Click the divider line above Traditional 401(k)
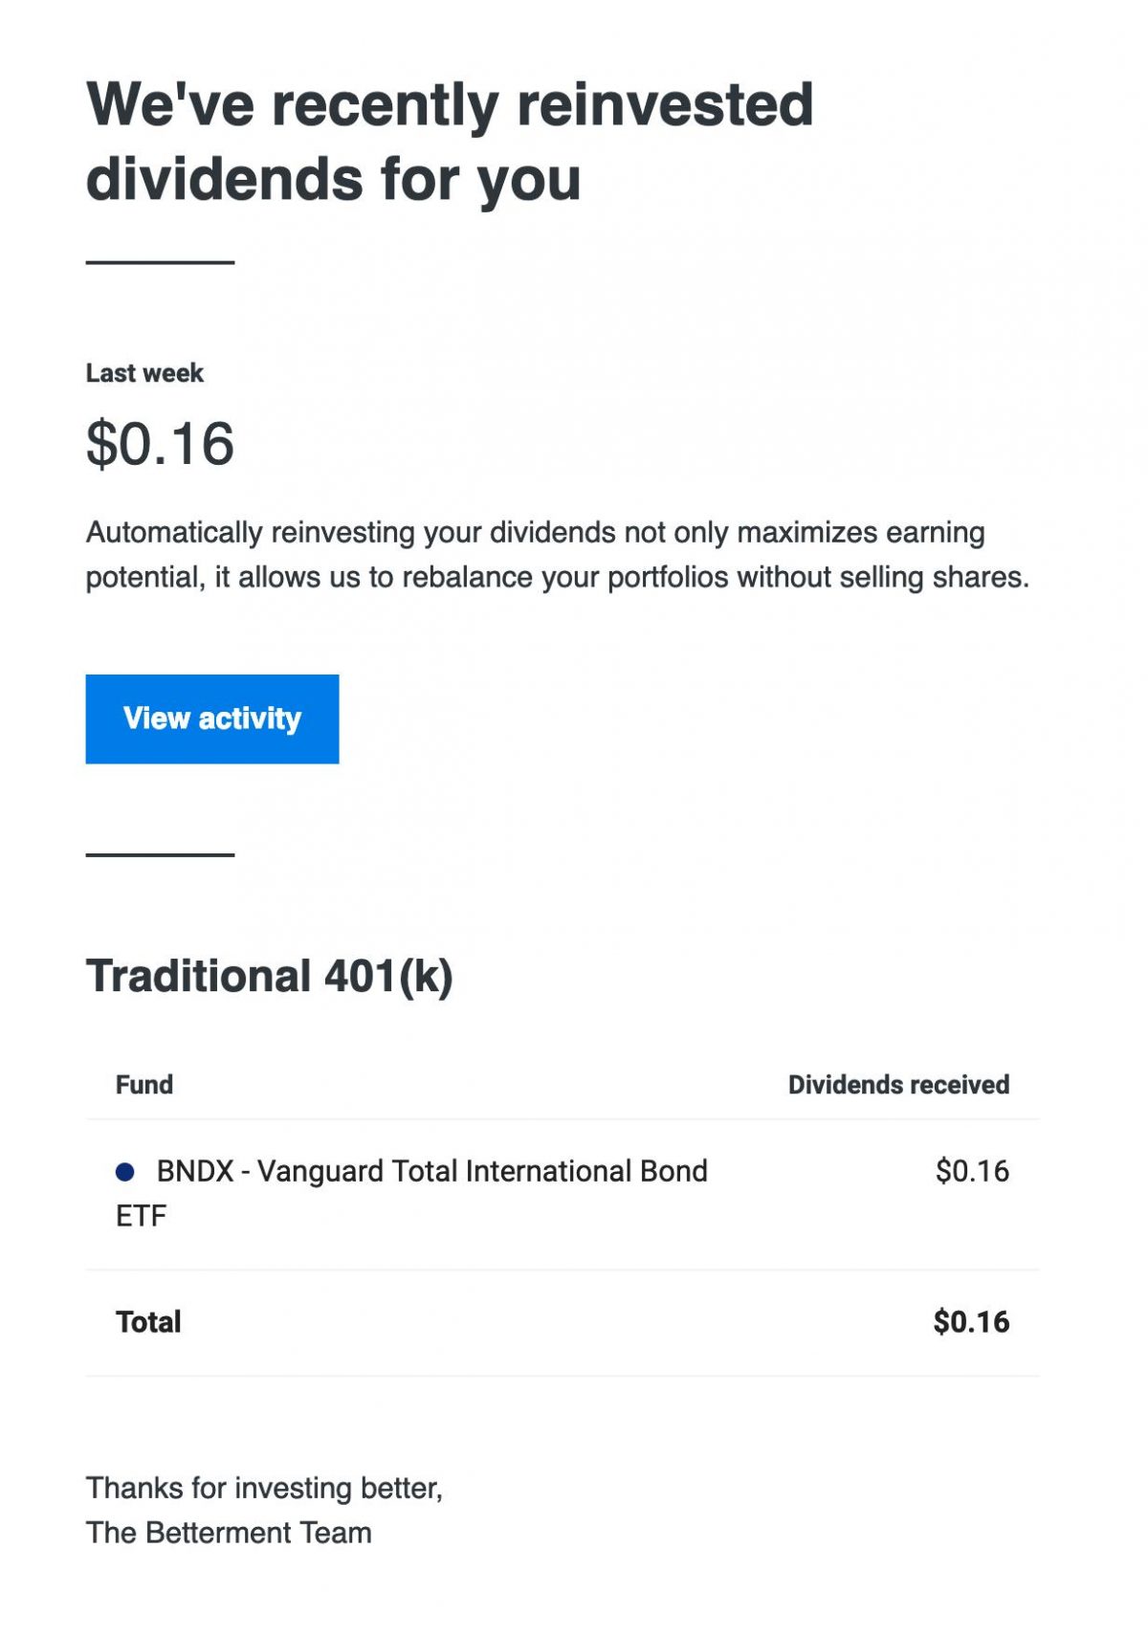Viewport: 1148px width, 1636px height. point(160,854)
